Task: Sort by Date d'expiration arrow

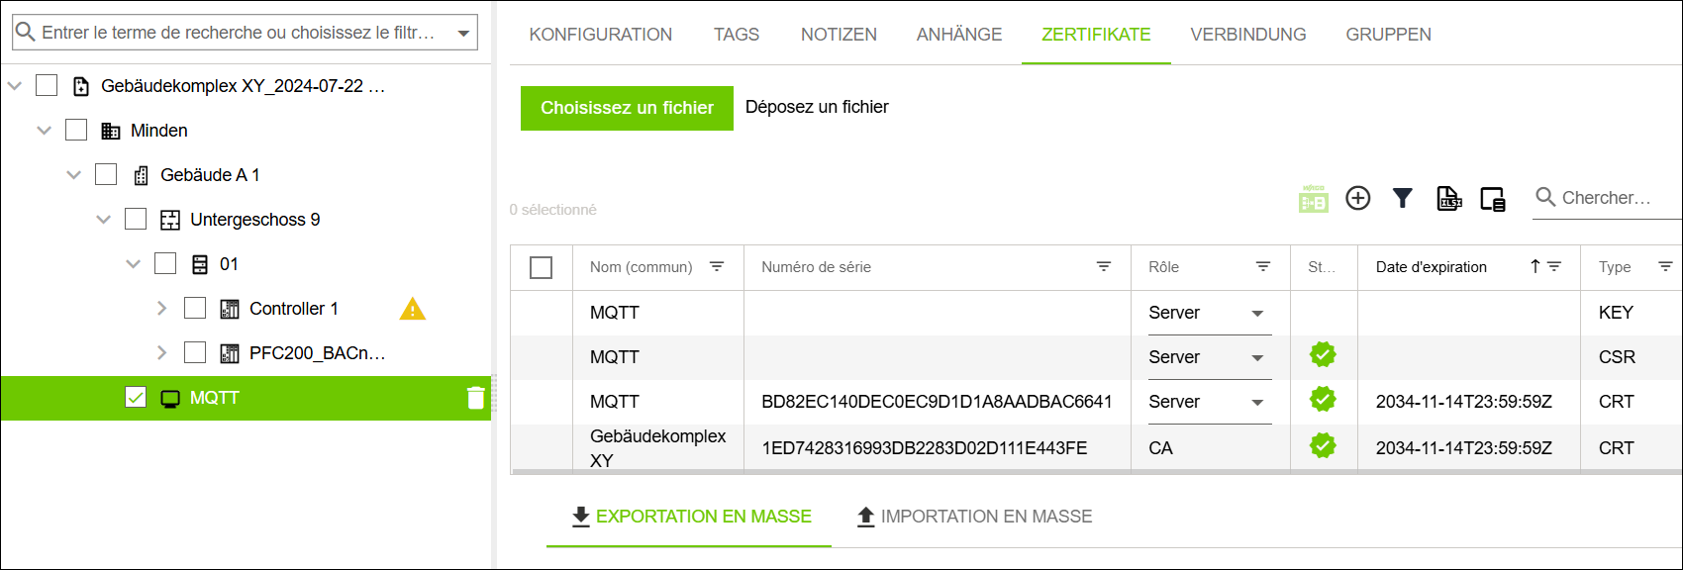Action: click(x=1534, y=266)
